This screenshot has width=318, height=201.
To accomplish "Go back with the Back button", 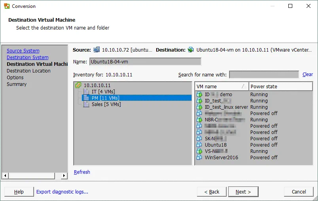I will (x=211, y=192).
